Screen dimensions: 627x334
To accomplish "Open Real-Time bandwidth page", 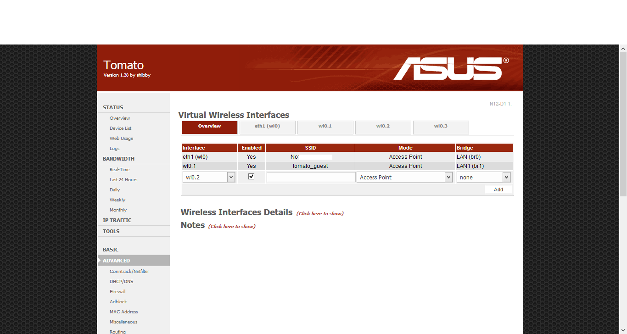I will tap(120, 170).
